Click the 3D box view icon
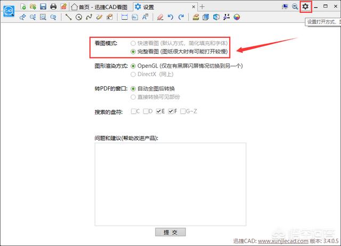This screenshot has height=246, width=341. [x=206, y=17]
